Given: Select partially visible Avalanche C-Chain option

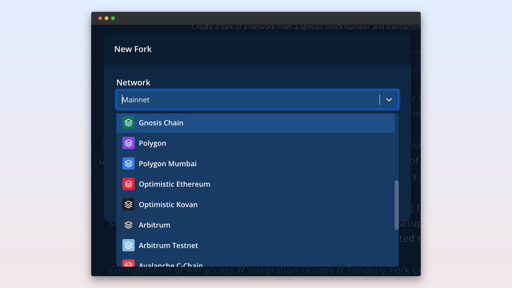Looking at the screenshot, I should pos(171,264).
